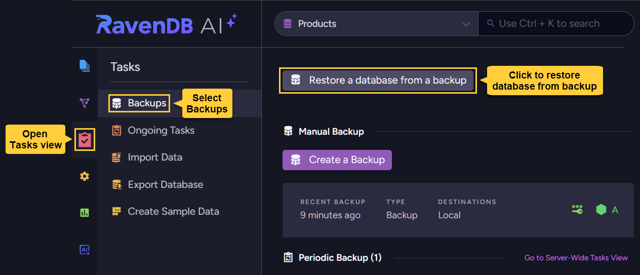Image resolution: width=640 pixels, height=275 pixels.
Task: Select Backups in Tasks menu
Action: point(180,103)
